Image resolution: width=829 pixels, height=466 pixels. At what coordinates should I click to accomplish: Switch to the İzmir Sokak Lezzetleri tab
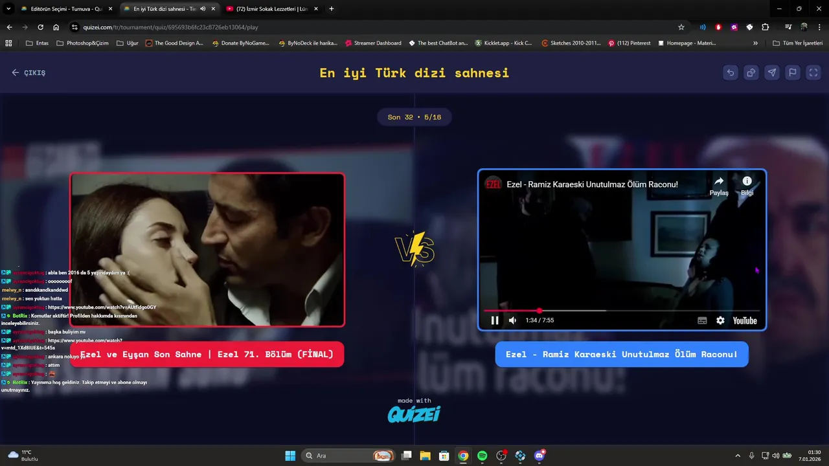pyautogui.click(x=272, y=9)
